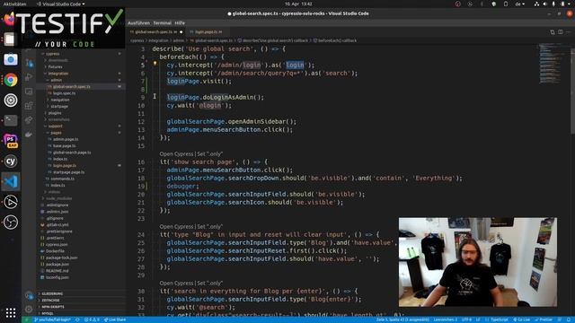Click UTF-8 encoding in status bar
This screenshot has width=575, height=323.
pyautogui.click(x=466, y=319)
